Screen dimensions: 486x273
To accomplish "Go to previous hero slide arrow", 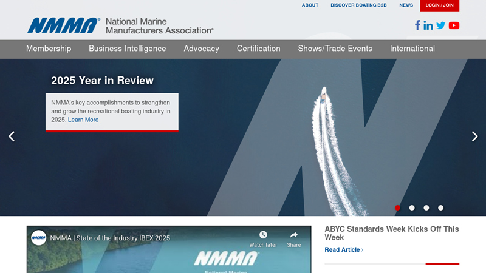I will 12,136.
